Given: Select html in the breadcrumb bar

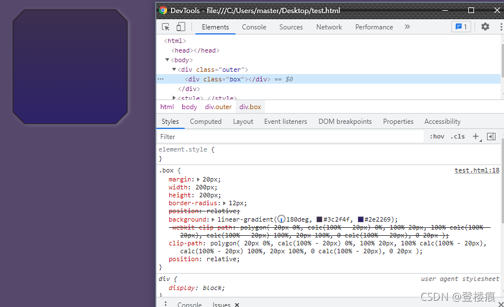Looking at the screenshot, I should [167, 107].
